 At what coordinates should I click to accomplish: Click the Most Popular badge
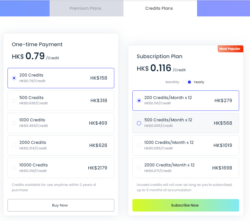(230, 49)
